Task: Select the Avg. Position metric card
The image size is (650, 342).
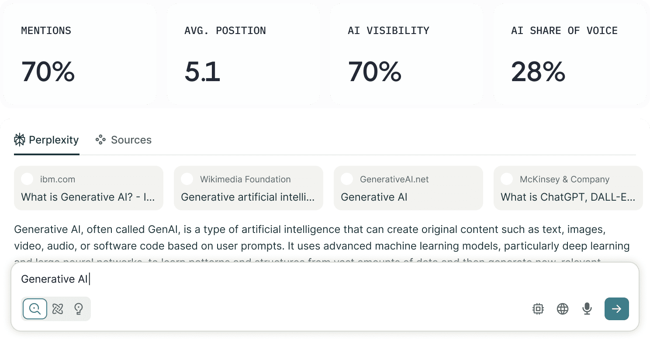Action: [x=243, y=54]
